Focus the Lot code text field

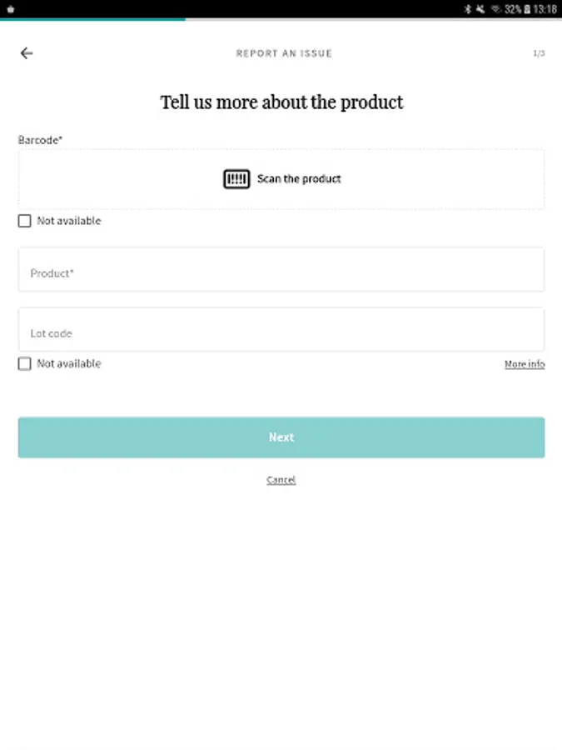pyautogui.click(x=281, y=330)
